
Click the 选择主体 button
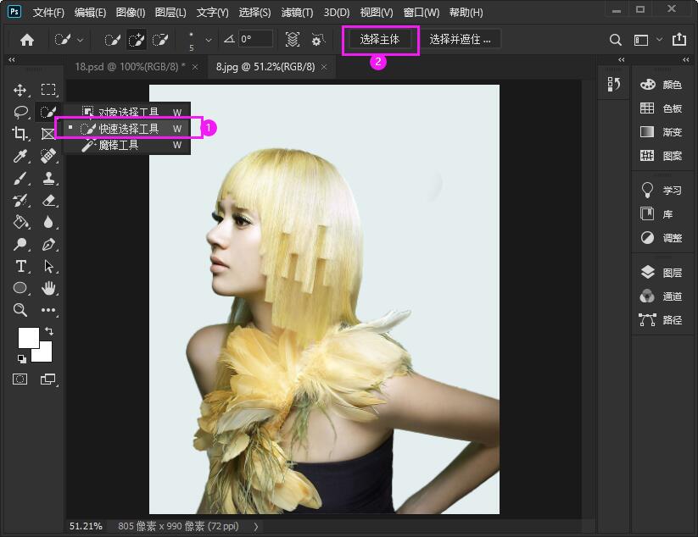pos(380,39)
